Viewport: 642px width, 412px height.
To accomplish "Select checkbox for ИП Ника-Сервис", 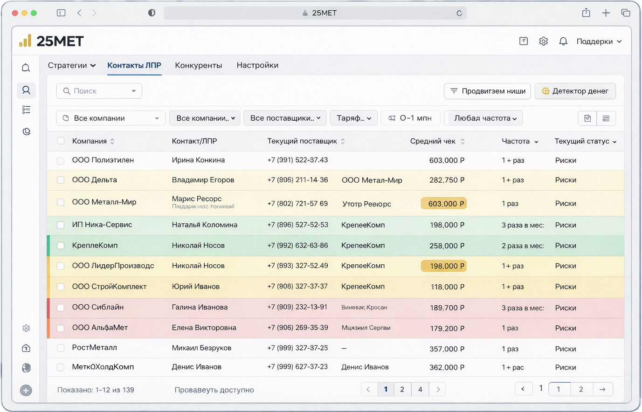I will point(61,225).
